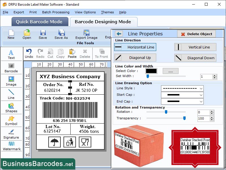Open an existing file using the Open icon
Viewport: 226px width, 170px height.
coord(27,35)
